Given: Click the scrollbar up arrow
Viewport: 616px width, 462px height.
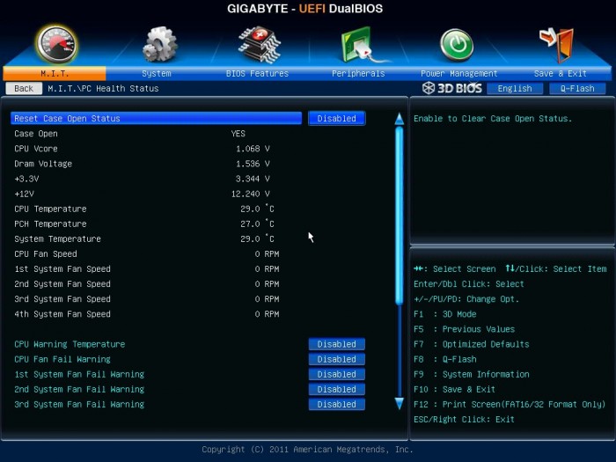Looking at the screenshot, I should pyautogui.click(x=400, y=119).
